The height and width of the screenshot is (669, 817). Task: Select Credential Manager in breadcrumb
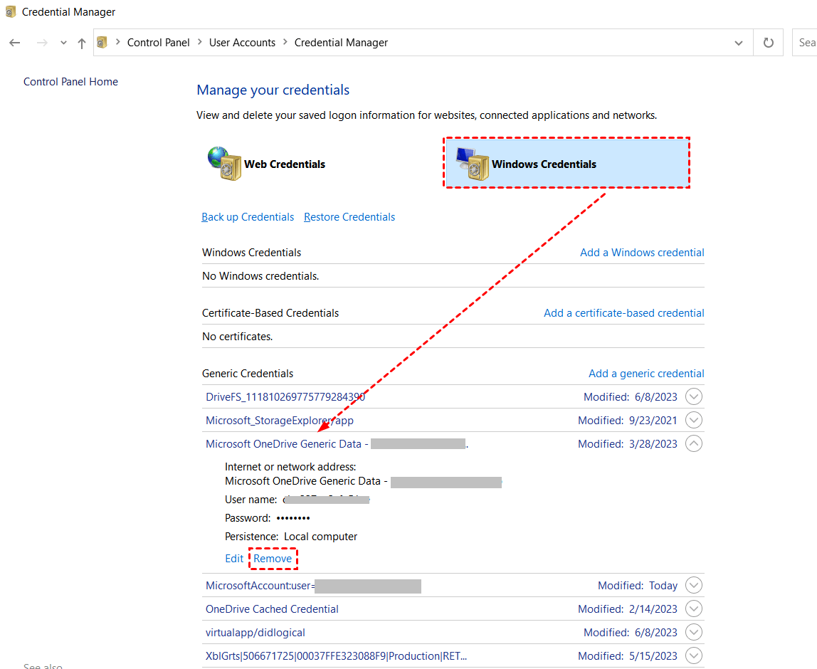(342, 43)
